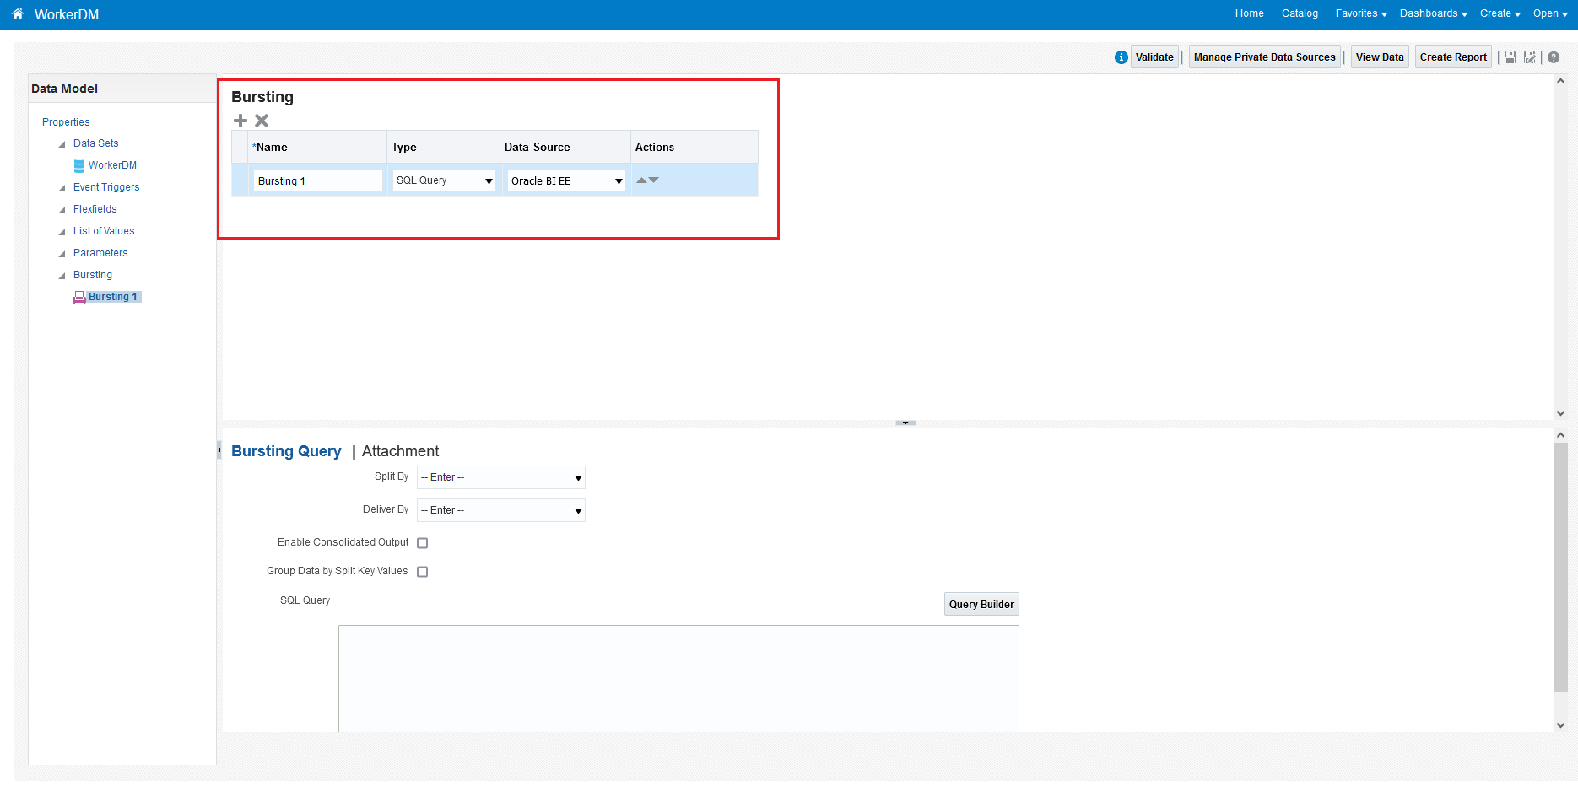This screenshot has height=786, width=1578.
Task: Move row up with the Actions up arrow
Action: point(642,179)
